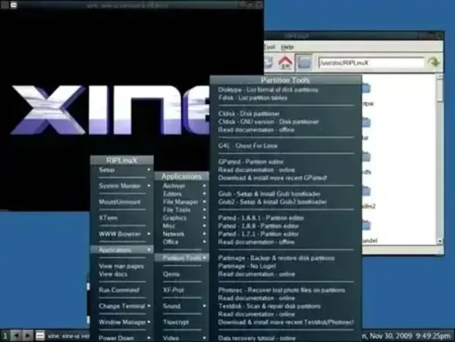Viewport: 455px width, 342px height.
Task: Expand the Window Manager submenu
Action: [x=121, y=322]
